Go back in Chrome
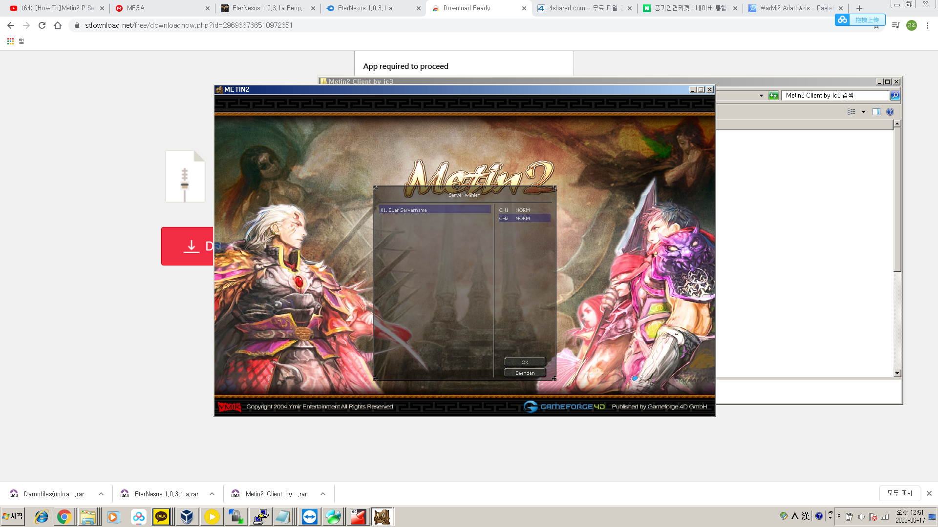938x527 pixels. [11, 25]
